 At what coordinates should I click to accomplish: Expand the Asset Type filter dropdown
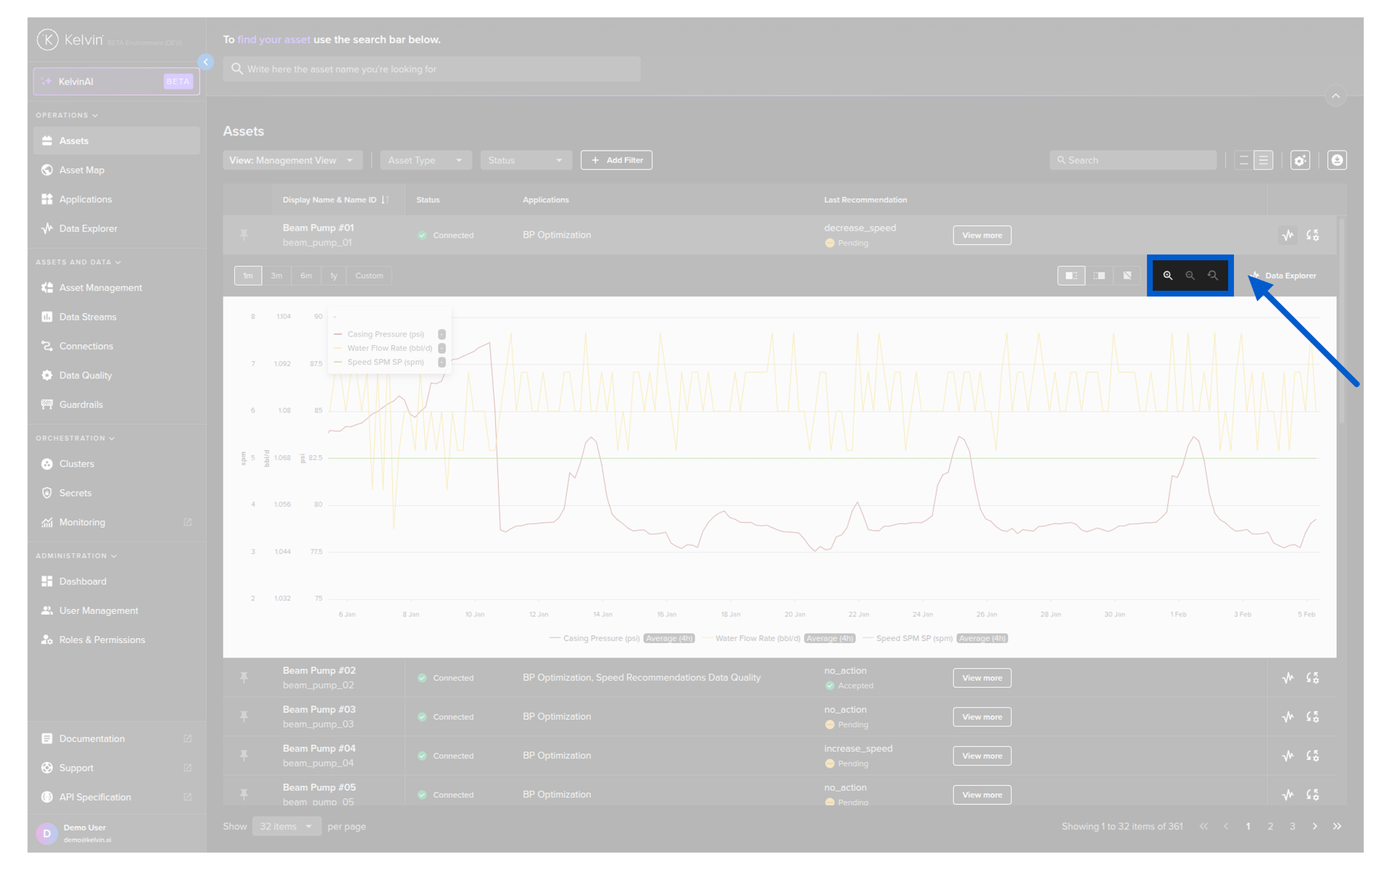(426, 160)
